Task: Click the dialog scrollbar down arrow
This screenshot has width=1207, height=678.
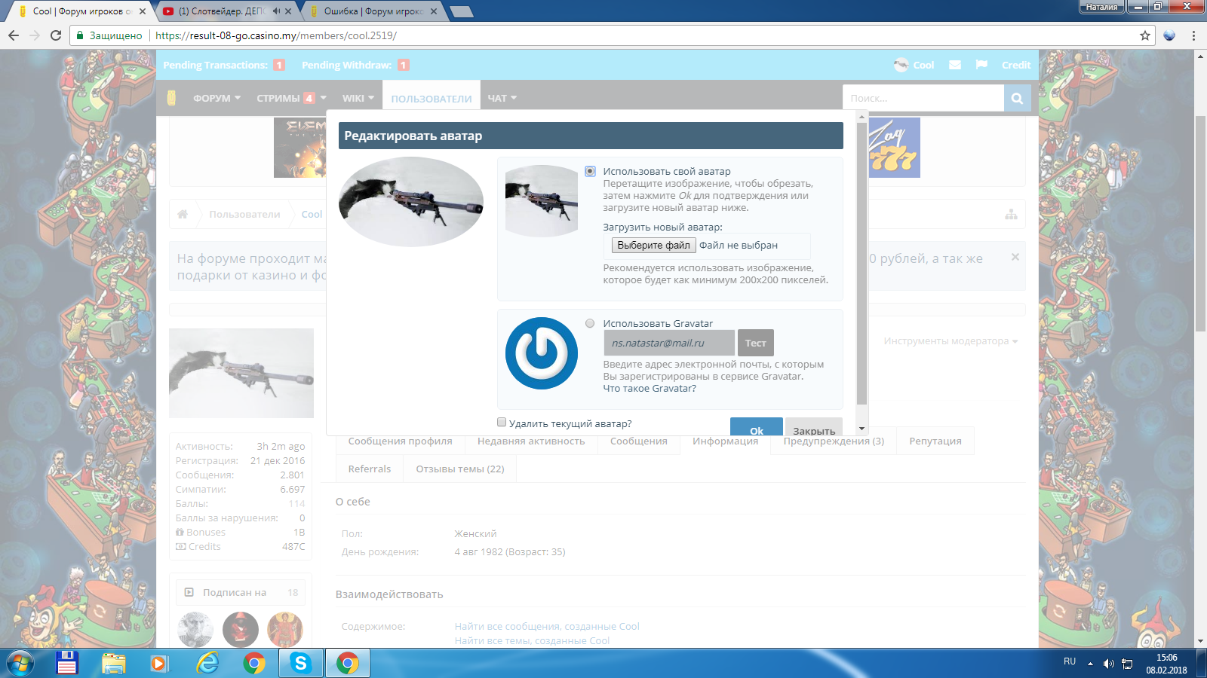Action: (x=861, y=429)
